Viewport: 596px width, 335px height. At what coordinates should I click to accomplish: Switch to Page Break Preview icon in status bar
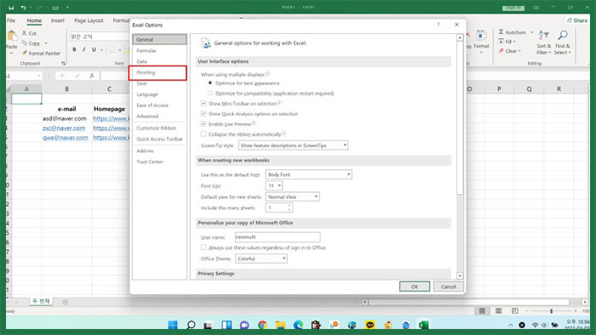(514, 310)
